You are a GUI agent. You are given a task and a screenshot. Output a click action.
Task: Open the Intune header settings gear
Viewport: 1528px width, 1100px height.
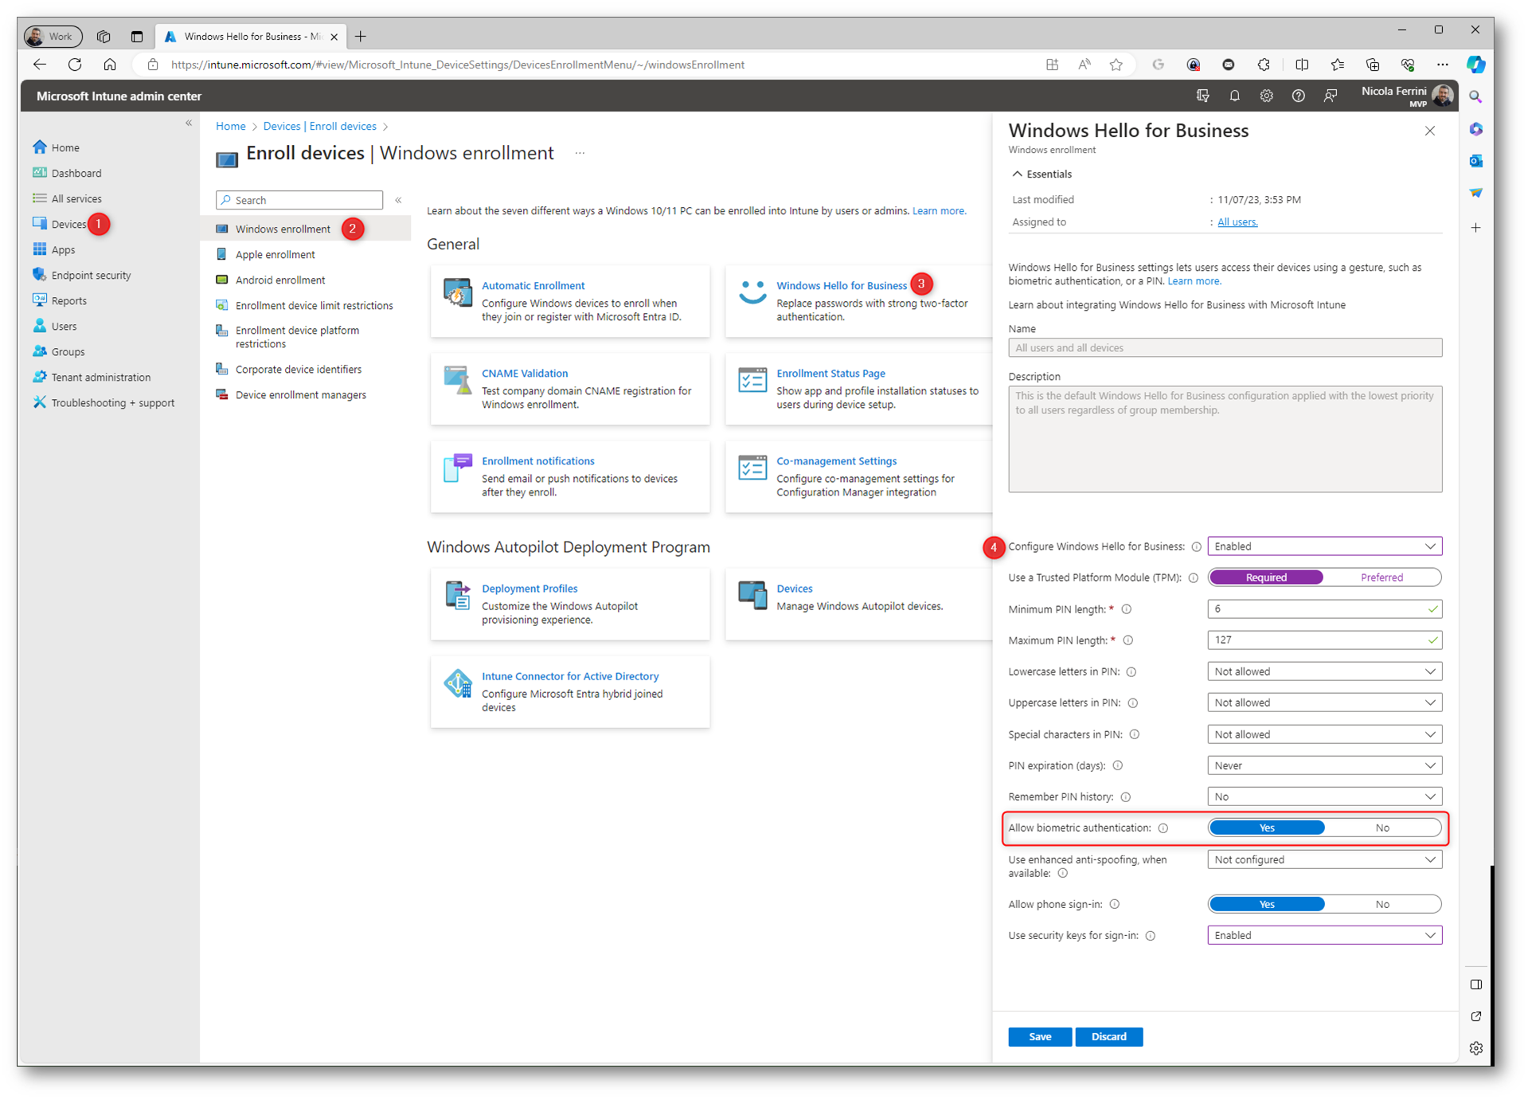point(1266,96)
